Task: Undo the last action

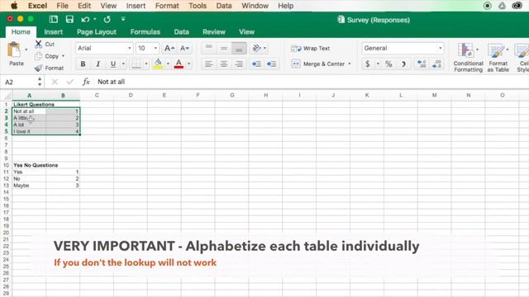Action: click(85, 19)
